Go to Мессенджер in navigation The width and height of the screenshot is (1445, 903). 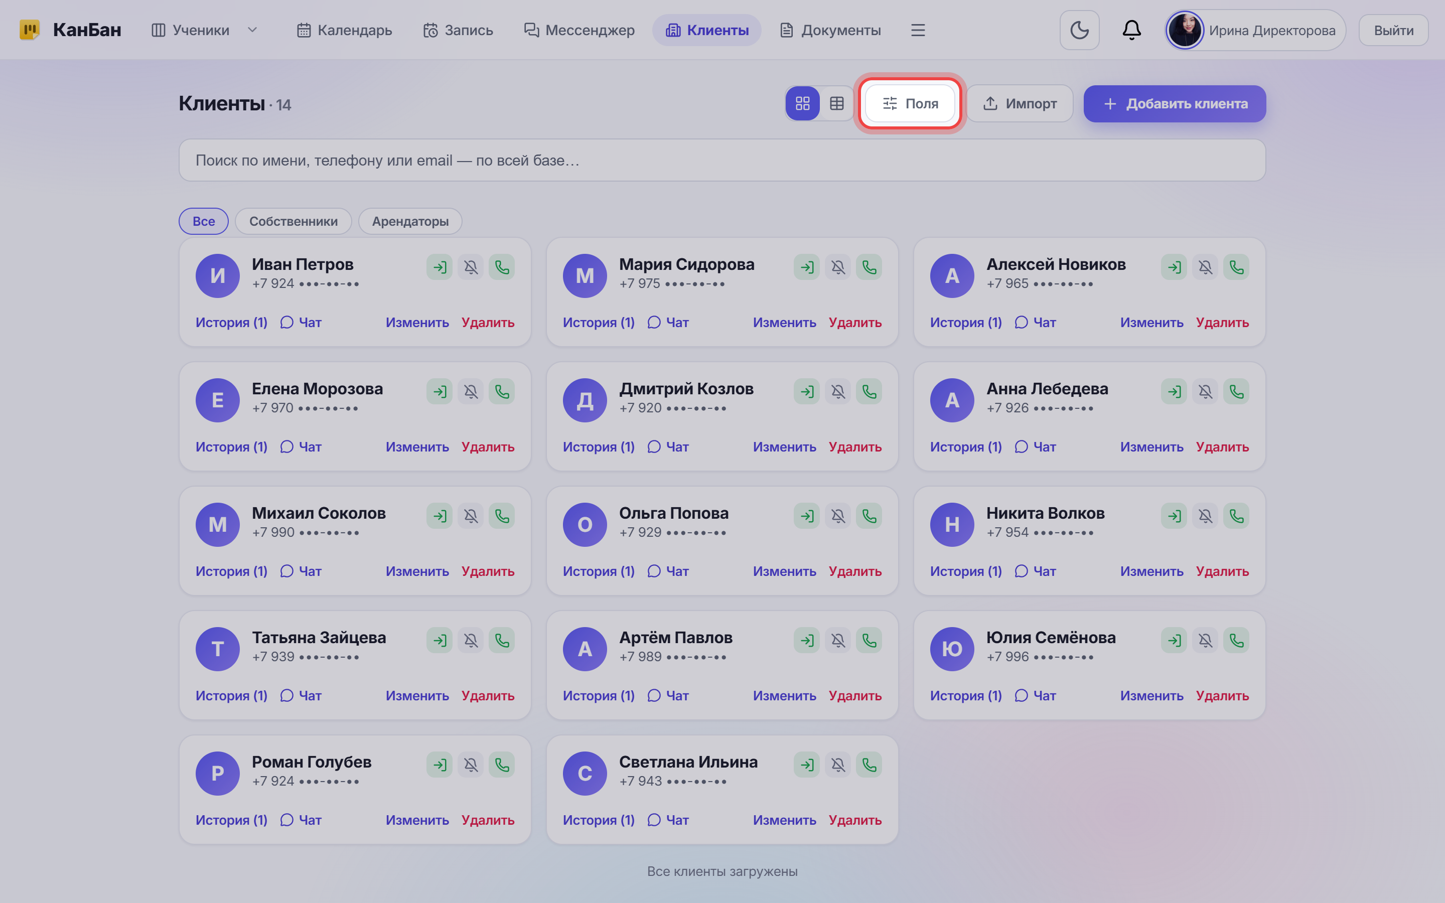click(579, 30)
